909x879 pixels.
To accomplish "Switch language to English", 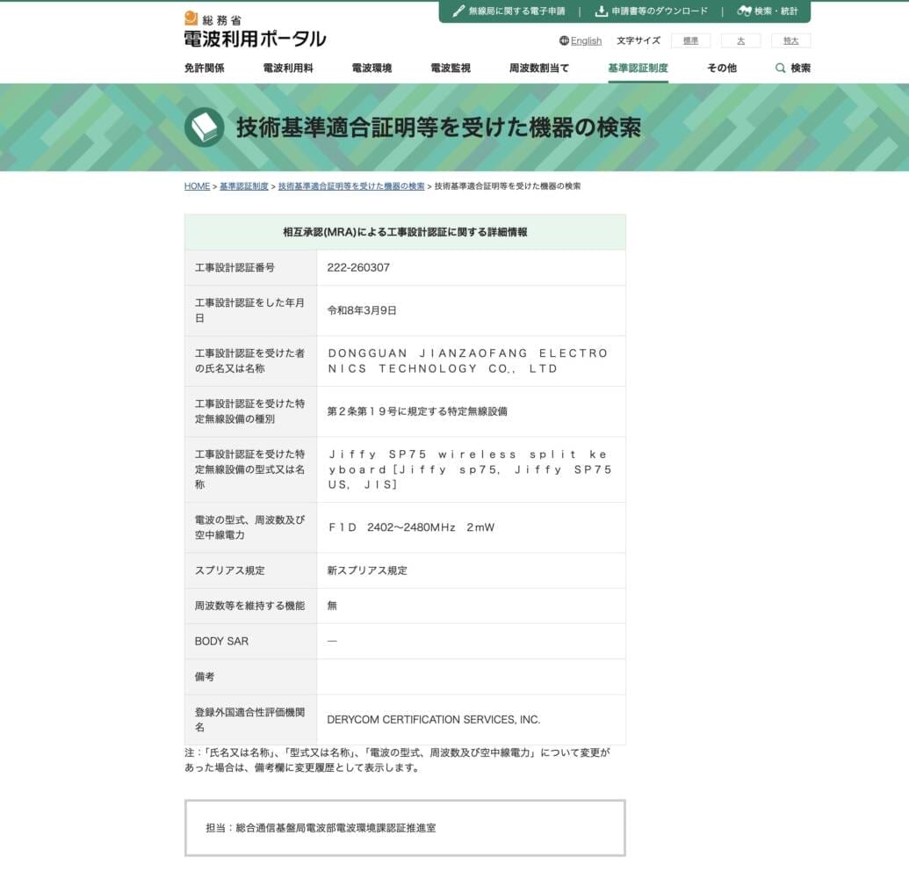I will point(586,40).
